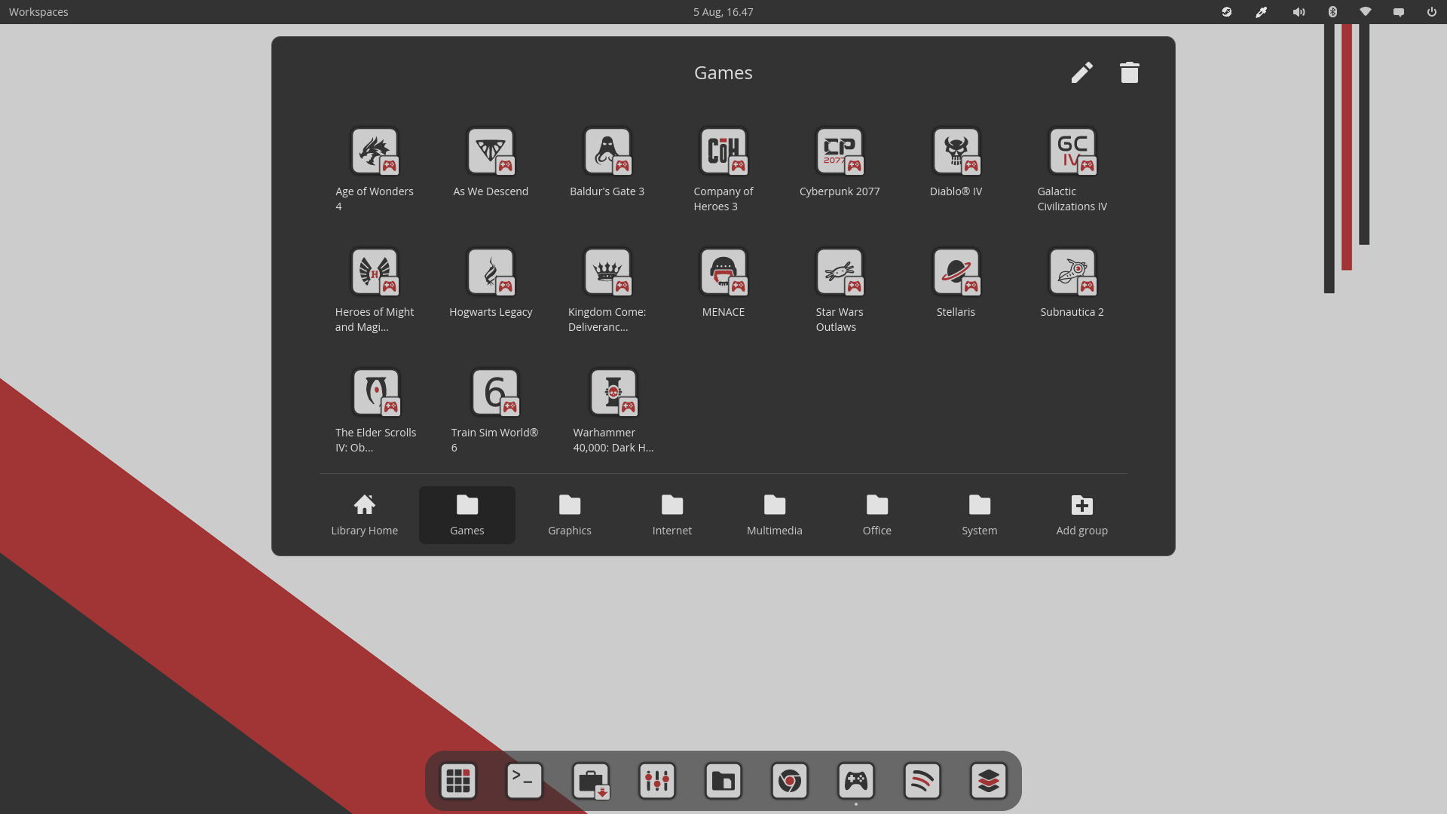The height and width of the screenshot is (814, 1447).
Task: Switch to the Graphics group
Action: click(x=570, y=515)
